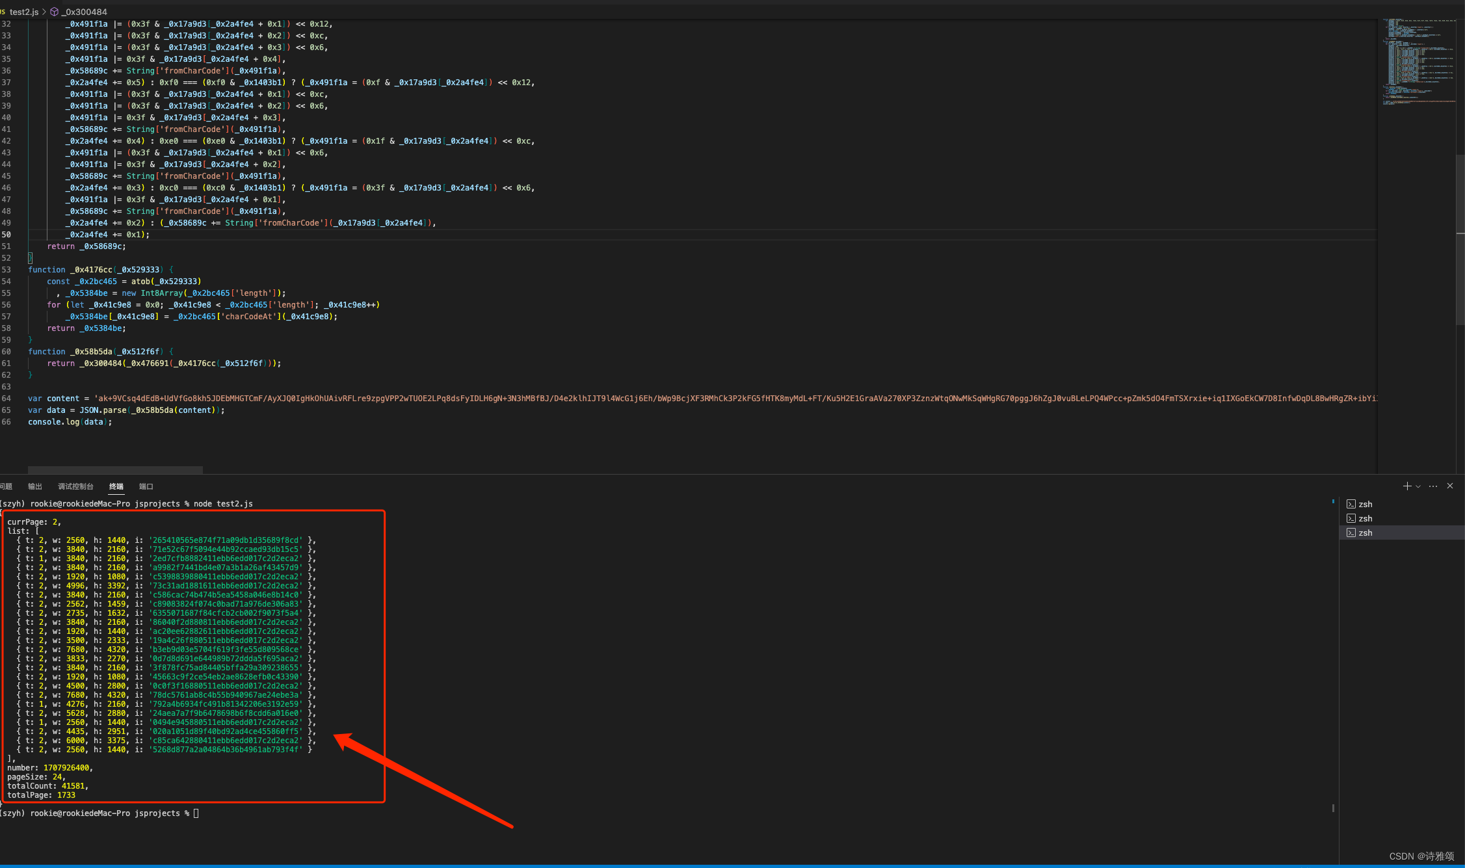Click line number 64 in the gutter
This screenshot has height=868, width=1465.
6,399
